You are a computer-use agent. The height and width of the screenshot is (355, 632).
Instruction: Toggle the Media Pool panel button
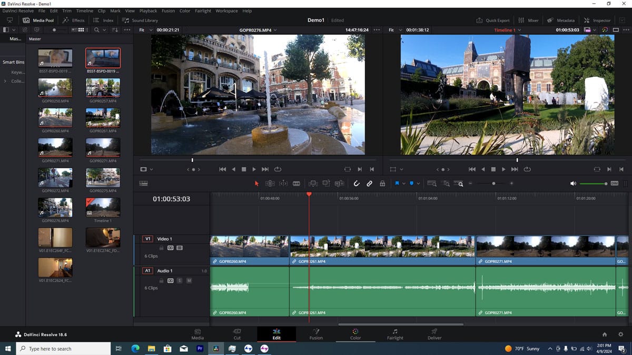pyautogui.click(x=38, y=20)
